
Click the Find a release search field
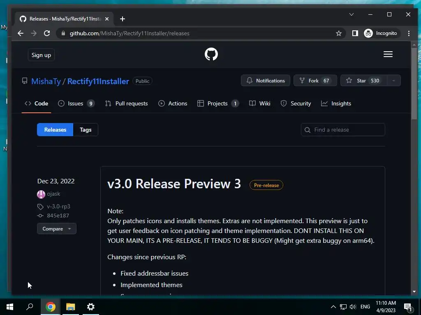(x=343, y=130)
